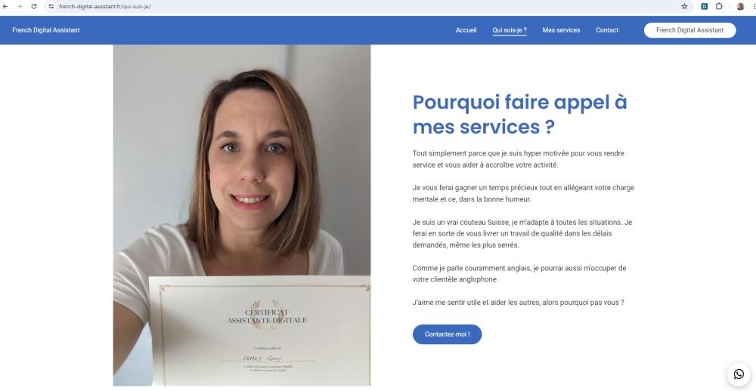This screenshot has width=756, height=391.
Task: Open the WhatsApp chat bubble
Action: [739, 374]
